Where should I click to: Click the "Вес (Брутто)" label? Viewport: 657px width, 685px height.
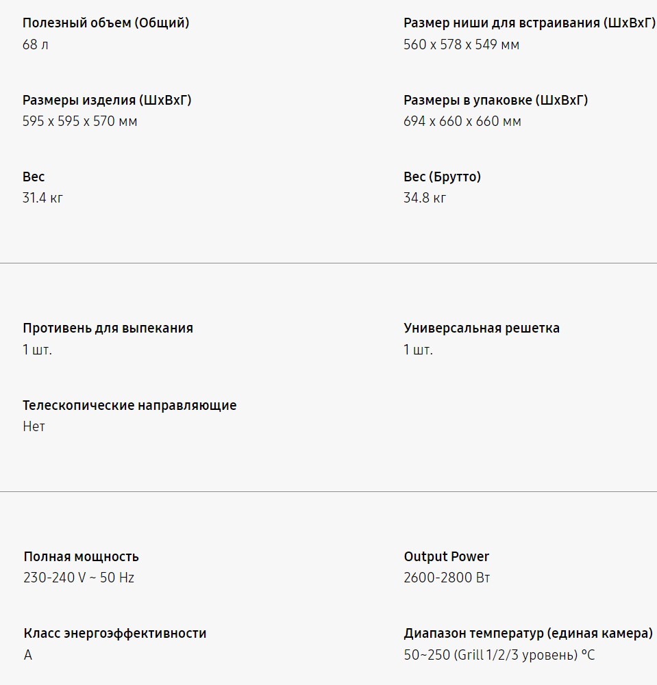[442, 177]
